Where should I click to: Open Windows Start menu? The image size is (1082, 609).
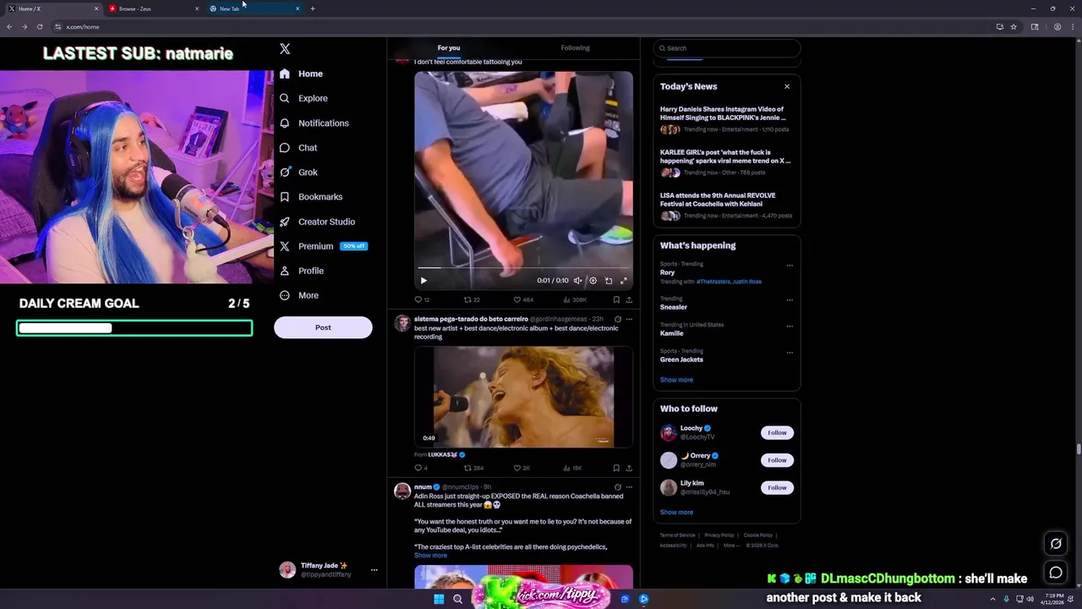pyautogui.click(x=439, y=599)
